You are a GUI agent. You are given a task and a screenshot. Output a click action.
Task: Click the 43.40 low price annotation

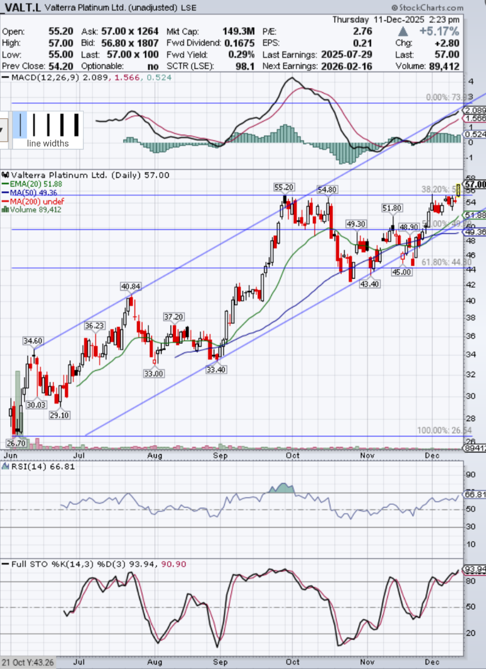pyautogui.click(x=369, y=284)
